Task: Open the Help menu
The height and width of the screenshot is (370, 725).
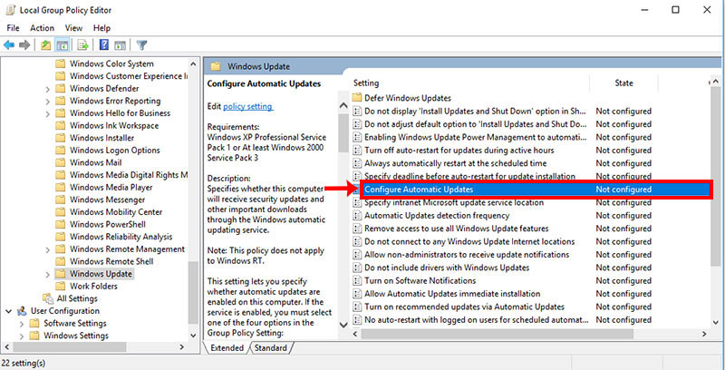Action: (101, 28)
